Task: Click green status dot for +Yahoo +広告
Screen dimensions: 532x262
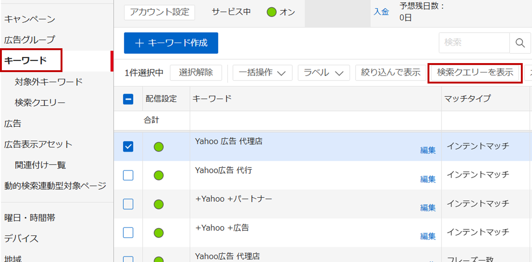Action: tap(159, 233)
